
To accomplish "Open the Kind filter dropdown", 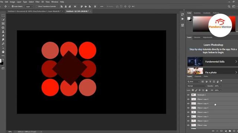I will click(193, 82).
